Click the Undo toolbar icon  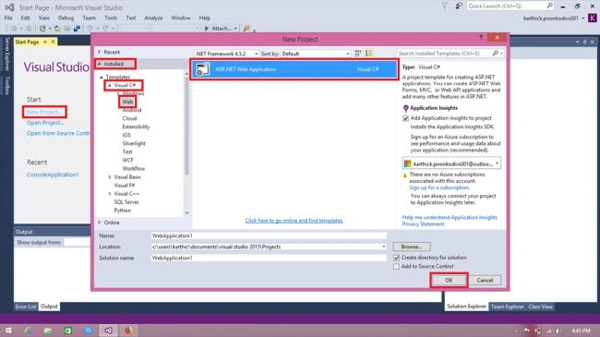90,29
